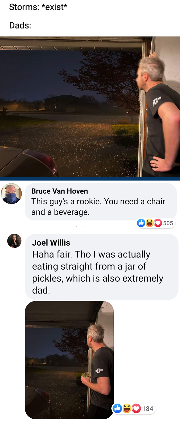
Task: Open Bruce Van Hoven's profile picture
Action: 11,194
